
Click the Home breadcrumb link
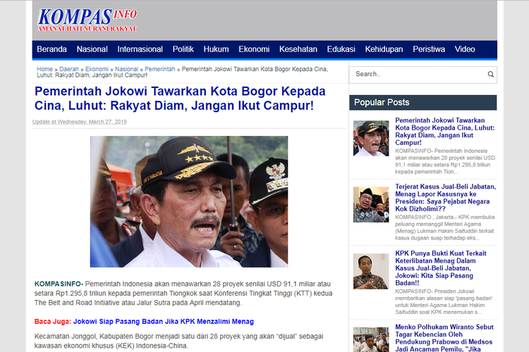pos(44,69)
